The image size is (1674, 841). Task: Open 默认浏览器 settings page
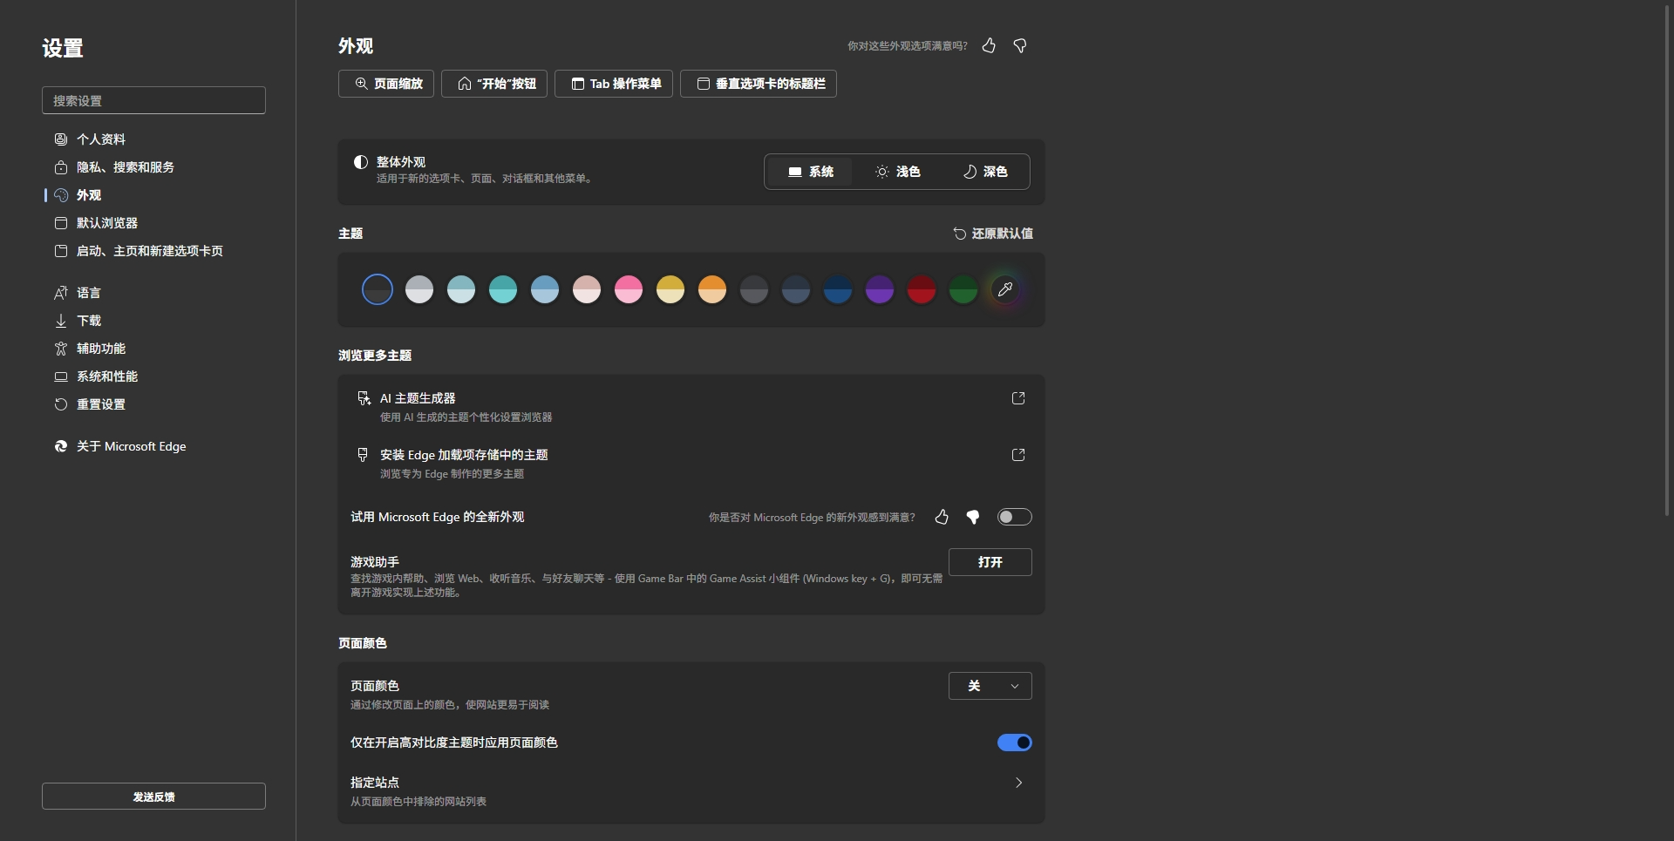pos(107,223)
